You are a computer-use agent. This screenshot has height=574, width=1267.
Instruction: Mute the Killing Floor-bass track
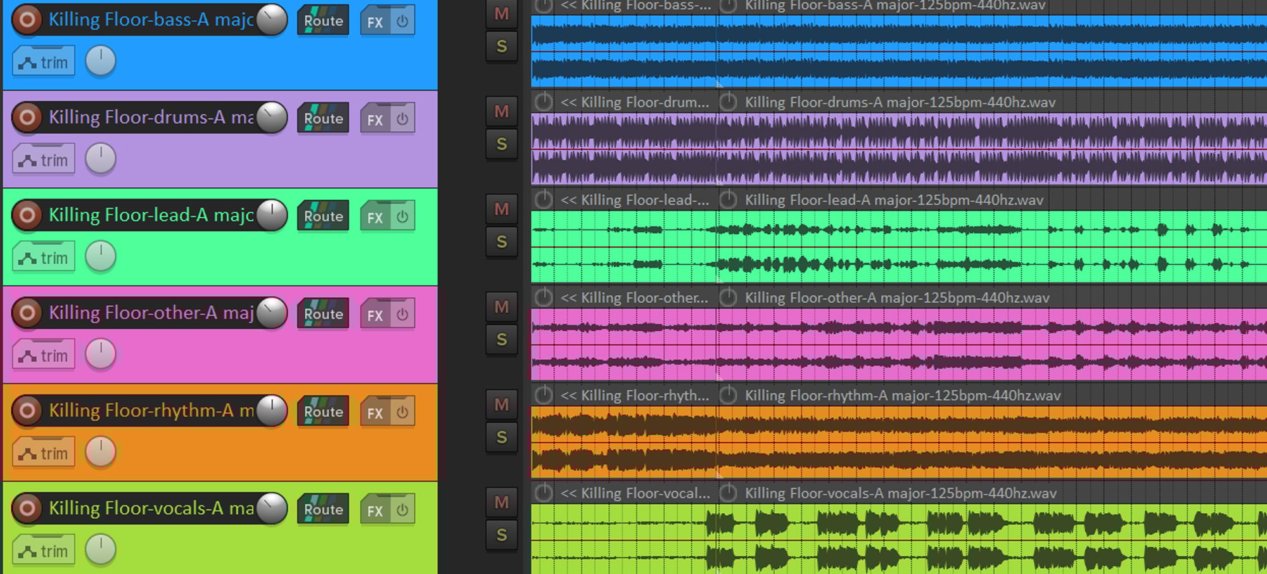[502, 13]
